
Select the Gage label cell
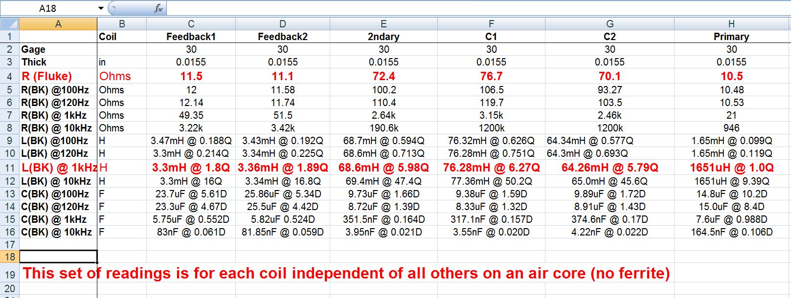pyautogui.click(x=58, y=49)
